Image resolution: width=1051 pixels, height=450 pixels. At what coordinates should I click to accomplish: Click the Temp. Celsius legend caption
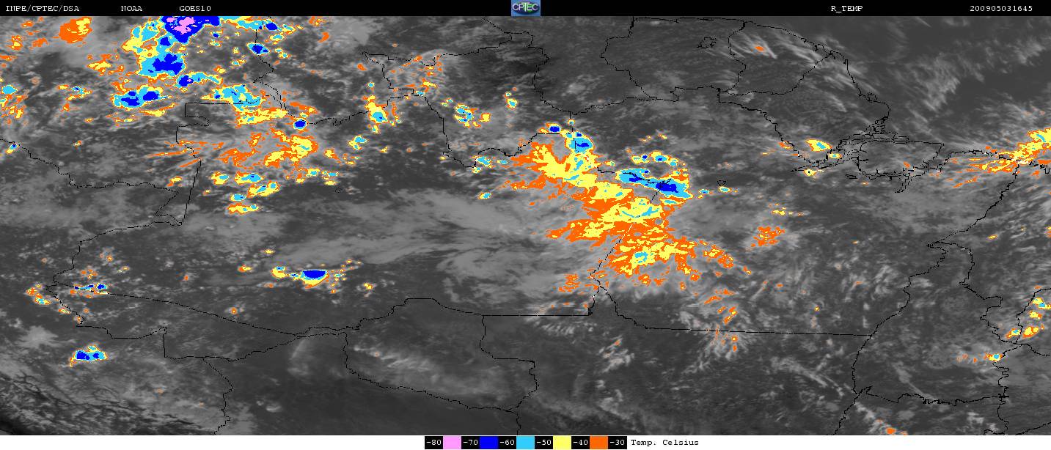coord(664,443)
